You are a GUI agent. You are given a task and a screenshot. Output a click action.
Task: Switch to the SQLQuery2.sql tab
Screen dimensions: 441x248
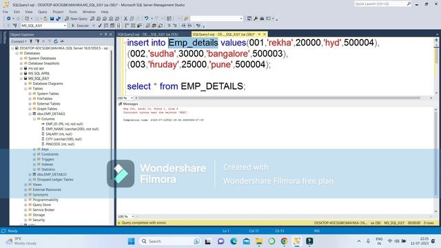coord(148,34)
